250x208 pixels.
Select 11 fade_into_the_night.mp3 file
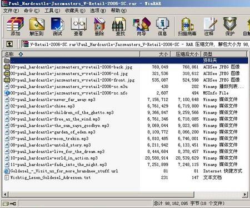tap(58, 165)
